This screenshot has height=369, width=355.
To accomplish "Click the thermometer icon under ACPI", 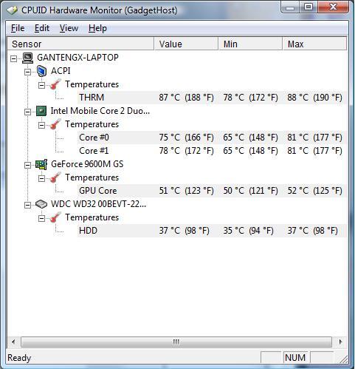I will tap(55, 84).
